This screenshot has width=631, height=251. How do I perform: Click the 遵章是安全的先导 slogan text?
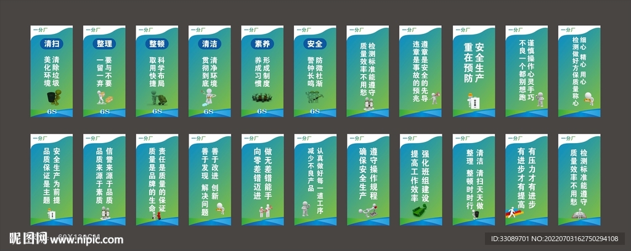(425, 70)
